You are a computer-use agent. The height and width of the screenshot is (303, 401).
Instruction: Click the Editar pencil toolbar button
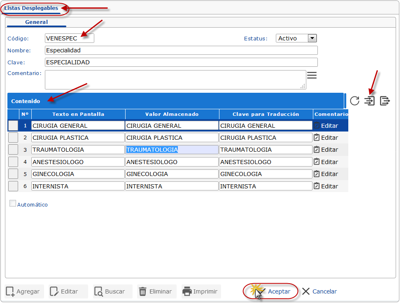(x=64, y=291)
